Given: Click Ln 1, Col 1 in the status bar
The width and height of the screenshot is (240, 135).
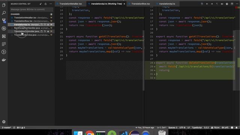Looking at the screenshot, I should coord(162,127).
